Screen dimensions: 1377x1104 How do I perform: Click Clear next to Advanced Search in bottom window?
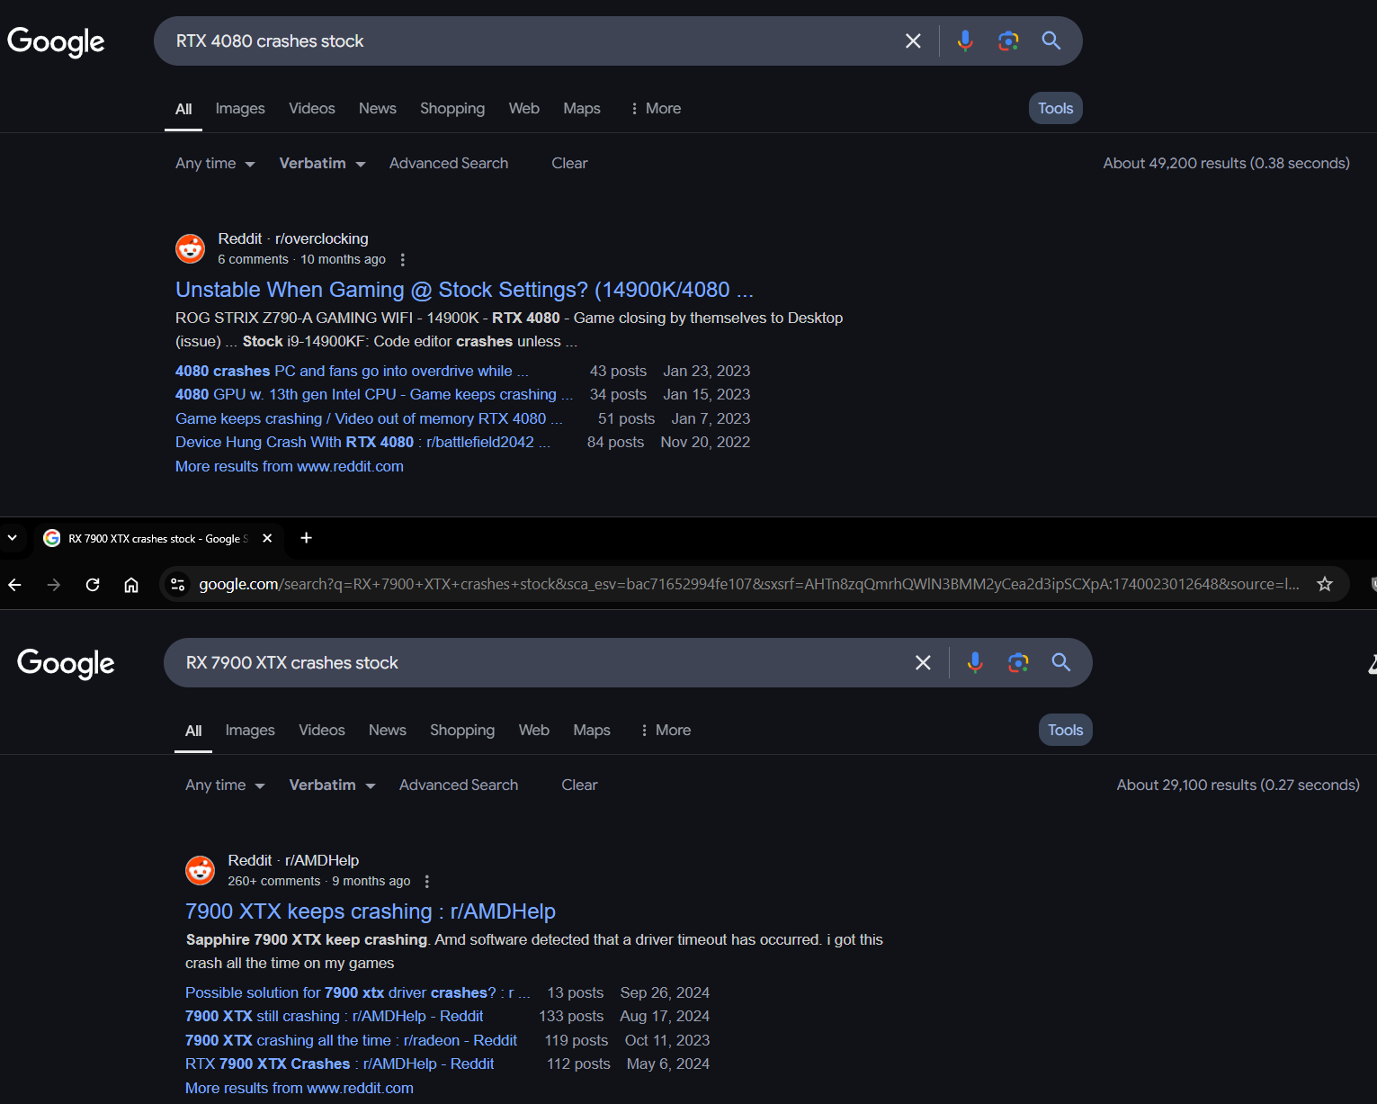point(579,785)
